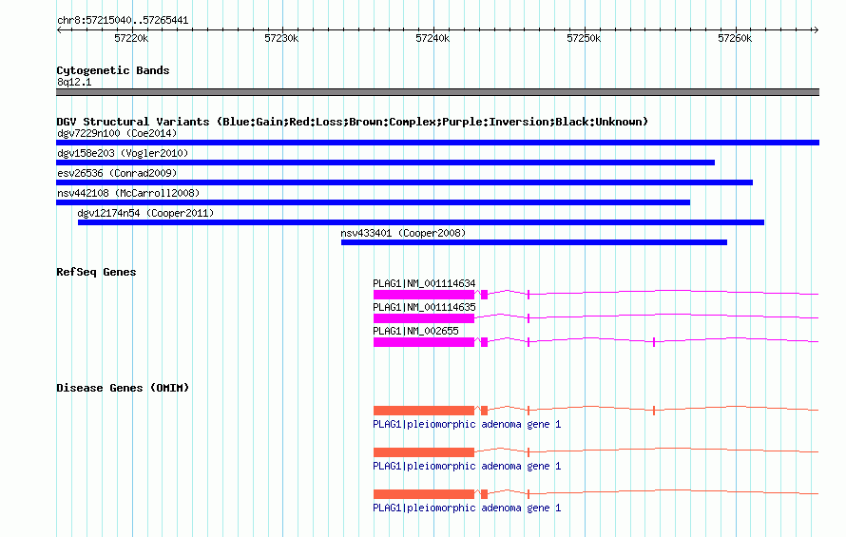This screenshot has height=537, width=846.
Task: Click the small second exon of NM_001114634
Action: [x=485, y=295]
